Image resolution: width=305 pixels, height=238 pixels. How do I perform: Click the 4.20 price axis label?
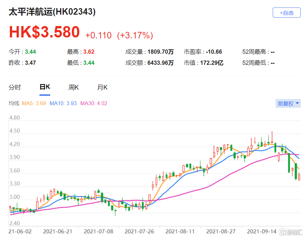pyautogui.click(x=15, y=144)
